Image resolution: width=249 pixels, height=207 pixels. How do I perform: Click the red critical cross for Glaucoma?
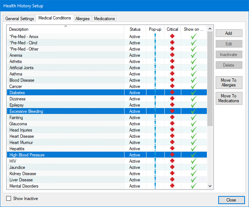[172, 124]
